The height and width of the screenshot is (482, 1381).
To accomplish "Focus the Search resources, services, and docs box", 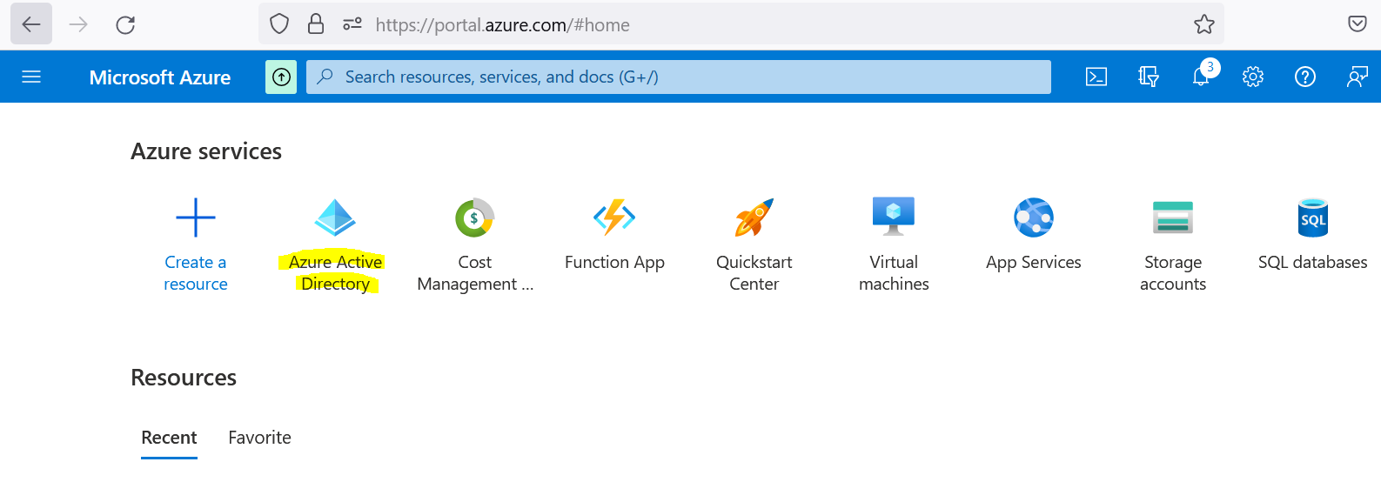I will point(679,77).
